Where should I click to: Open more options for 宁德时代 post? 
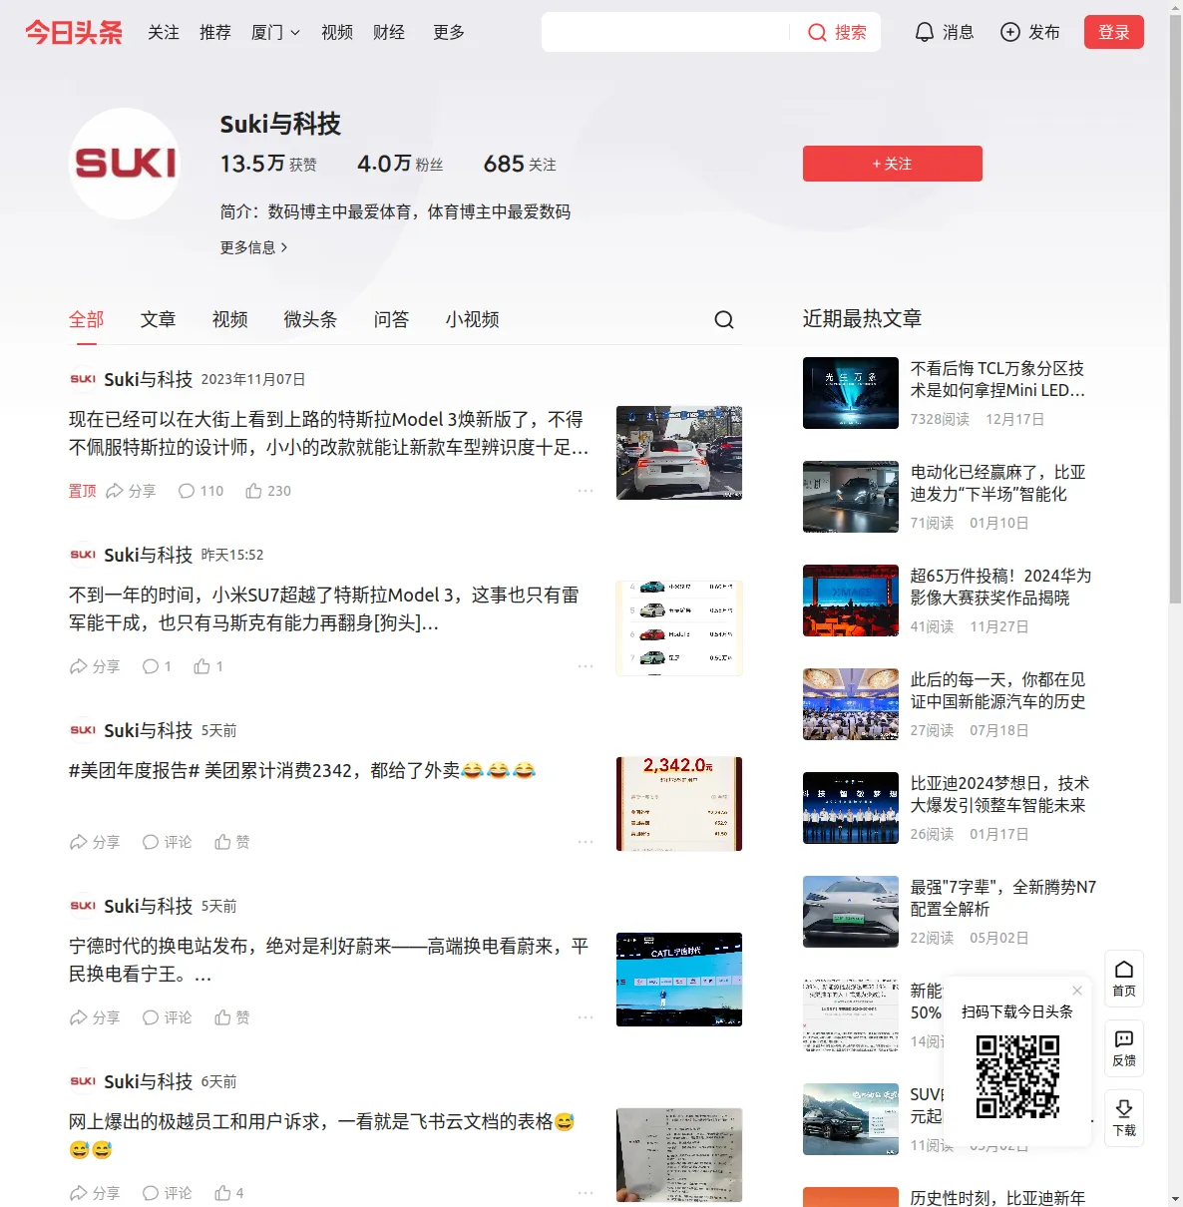[x=586, y=1017]
